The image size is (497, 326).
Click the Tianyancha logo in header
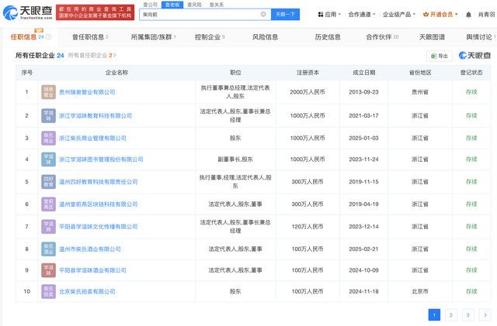pos(28,12)
